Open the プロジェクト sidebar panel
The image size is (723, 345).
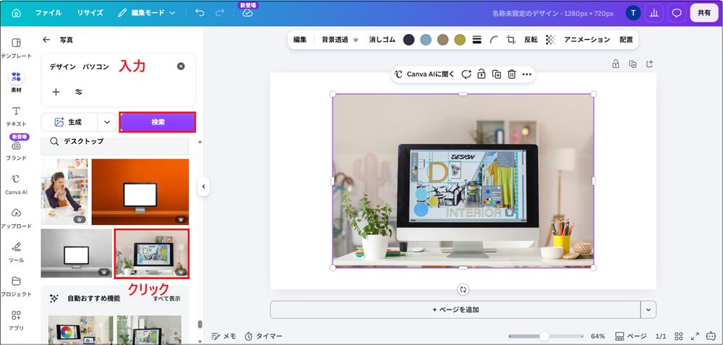[16, 286]
